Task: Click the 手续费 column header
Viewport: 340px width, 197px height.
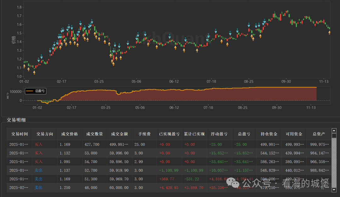Action: tap(144, 134)
